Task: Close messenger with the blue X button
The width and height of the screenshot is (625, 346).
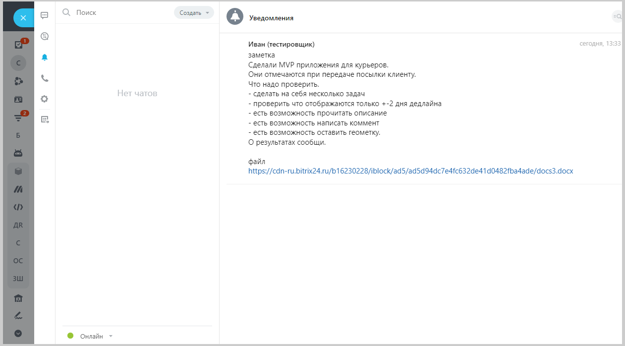Action: tap(23, 18)
